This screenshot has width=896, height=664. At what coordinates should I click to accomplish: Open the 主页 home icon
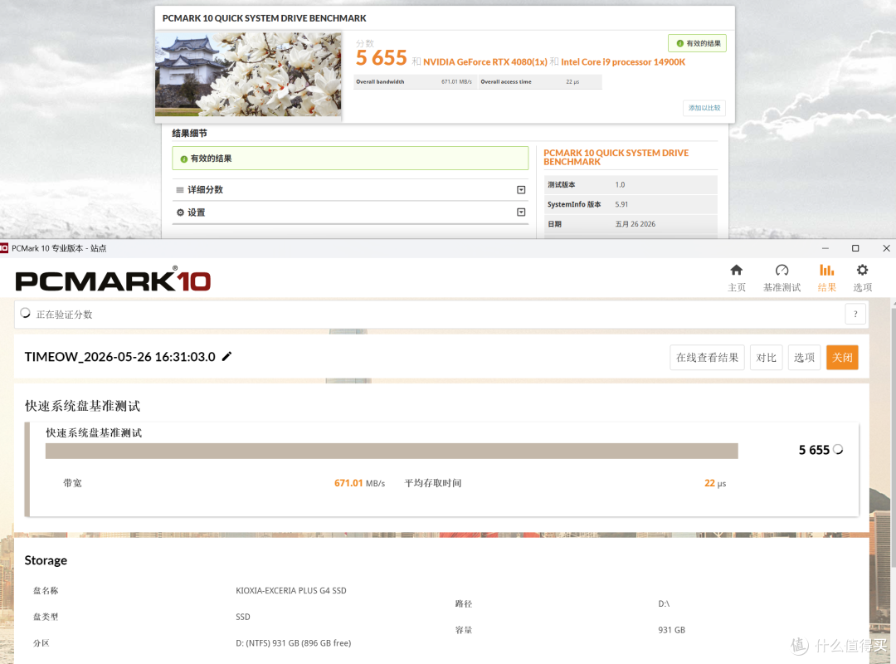pyautogui.click(x=736, y=270)
